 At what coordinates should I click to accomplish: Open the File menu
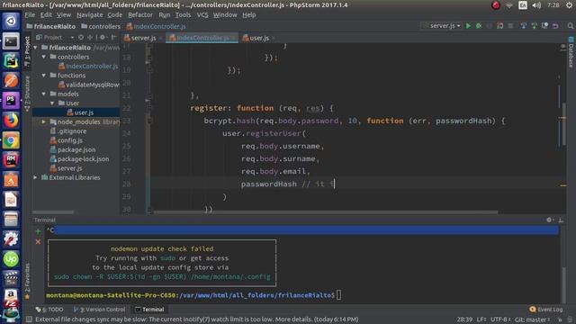coord(30,15)
